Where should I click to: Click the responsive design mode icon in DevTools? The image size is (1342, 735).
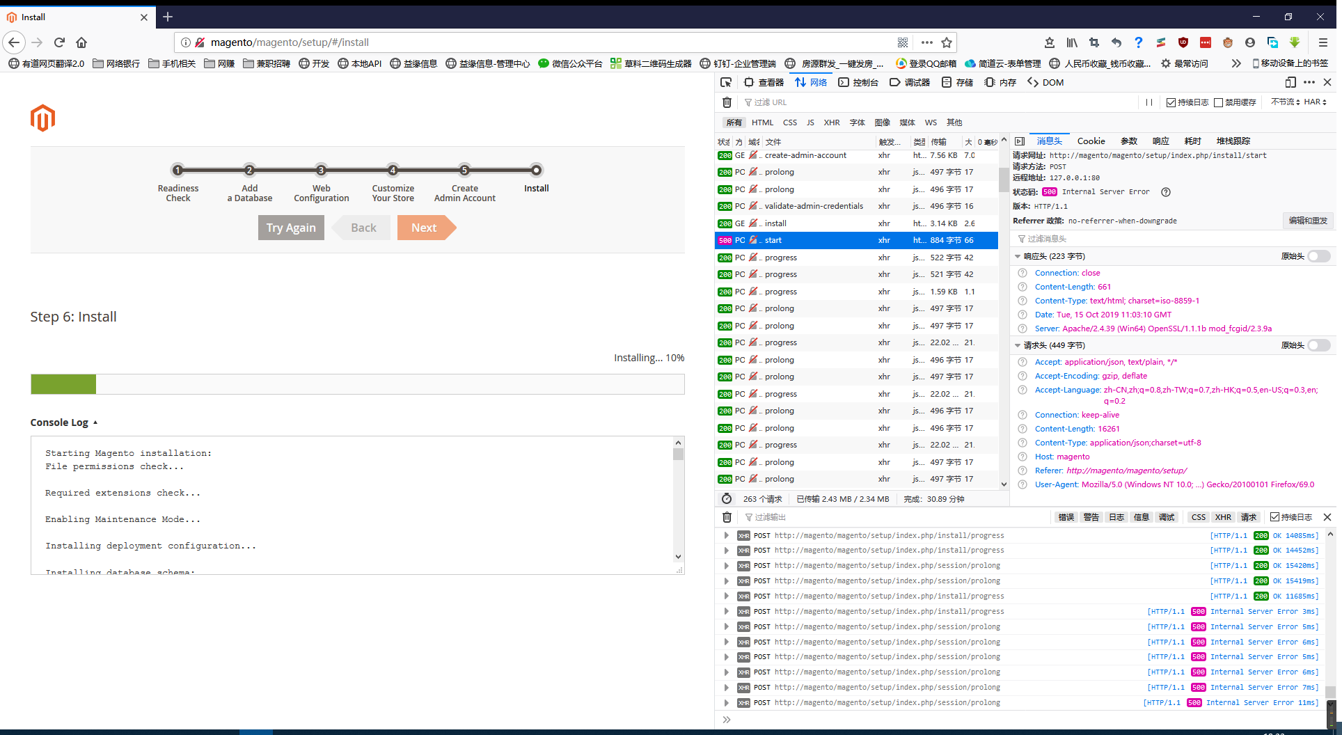click(1290, 82)
